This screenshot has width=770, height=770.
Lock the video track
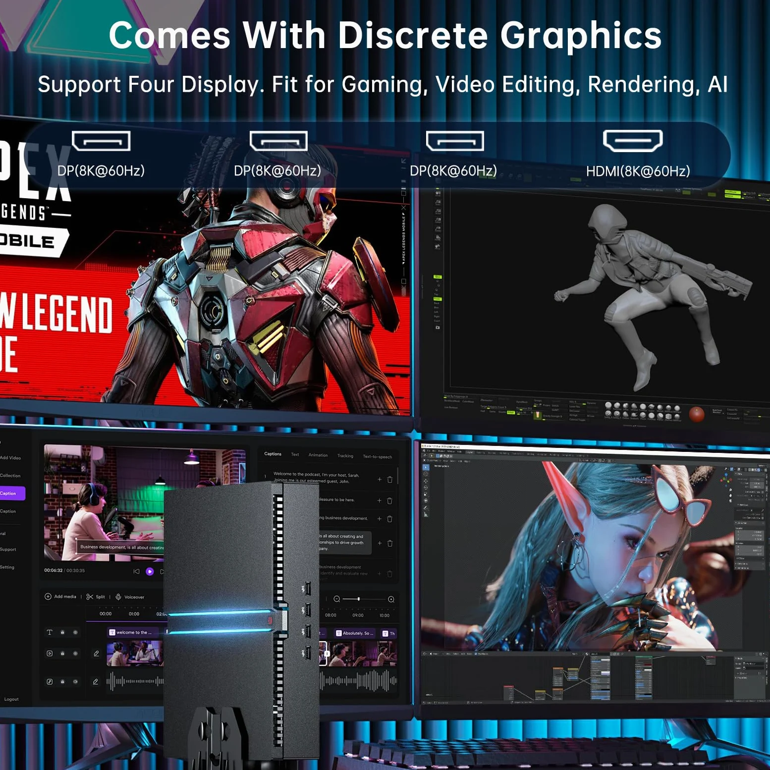[x=62, y=654]
